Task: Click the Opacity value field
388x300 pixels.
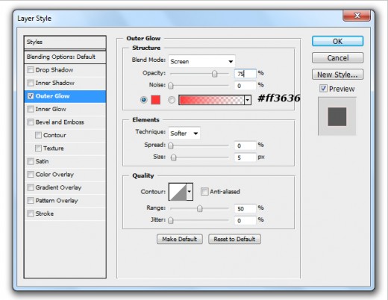Action: (245, 74)
